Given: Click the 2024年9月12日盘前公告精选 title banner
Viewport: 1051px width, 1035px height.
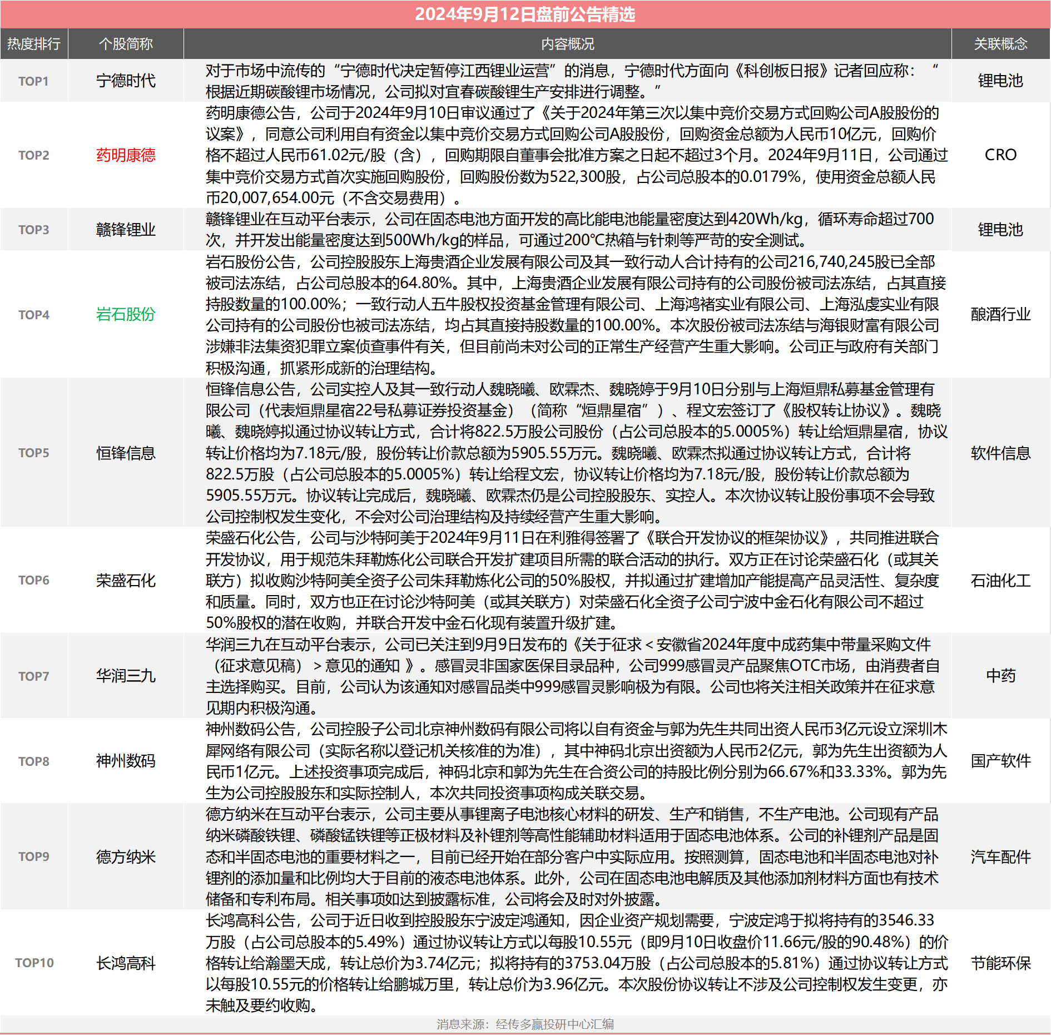Looking at the screenshot, I should [x=525, y=14].
